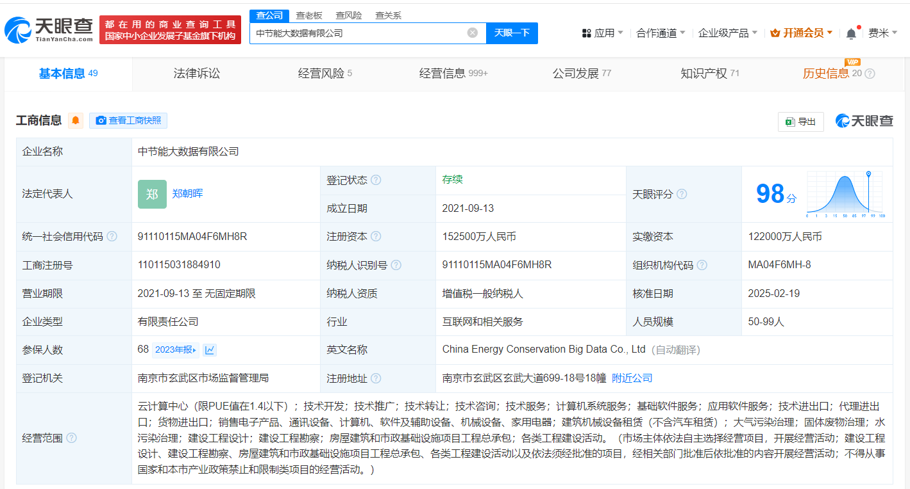The height and width of the screenshot is (489, 910).
Task: Open the 费米 user account menu
Action: click(882, 33)
